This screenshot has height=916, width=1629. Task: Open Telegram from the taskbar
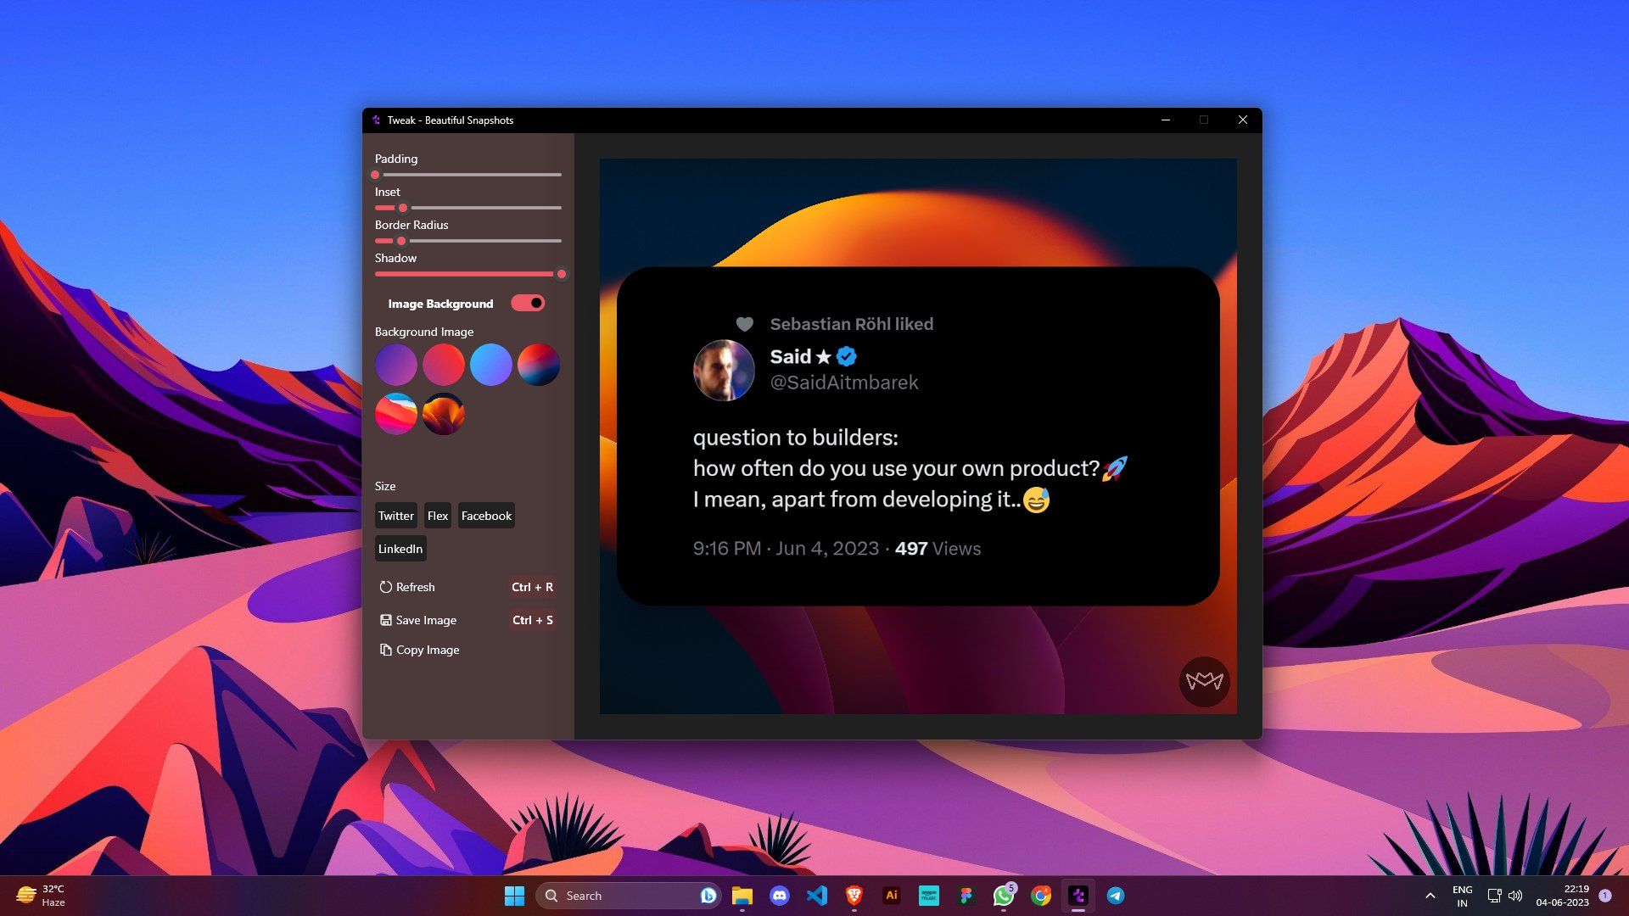pyautogui.click(x=1116, y=895)
